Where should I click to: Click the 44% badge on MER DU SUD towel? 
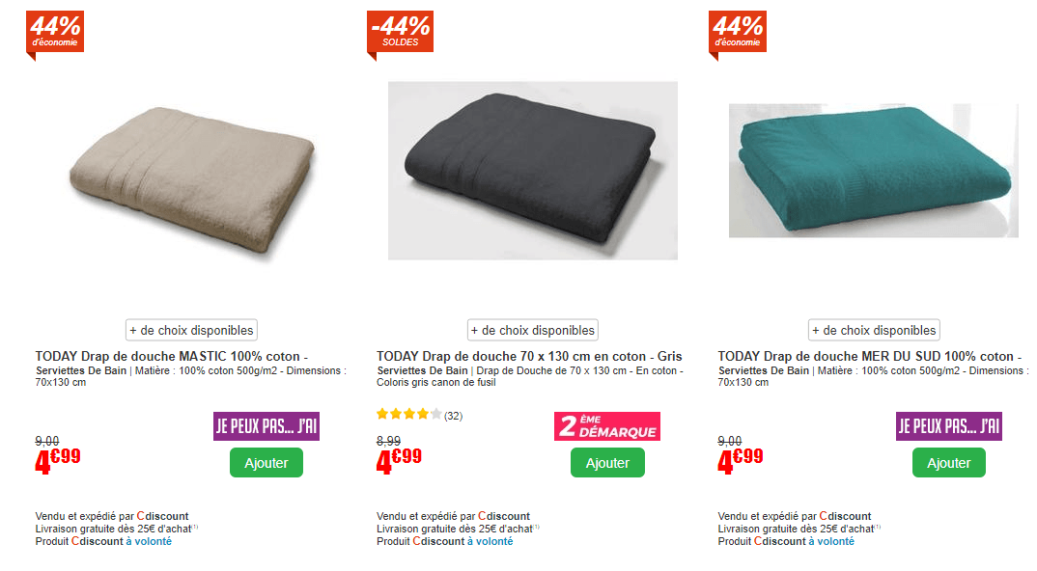coord(738,31)
